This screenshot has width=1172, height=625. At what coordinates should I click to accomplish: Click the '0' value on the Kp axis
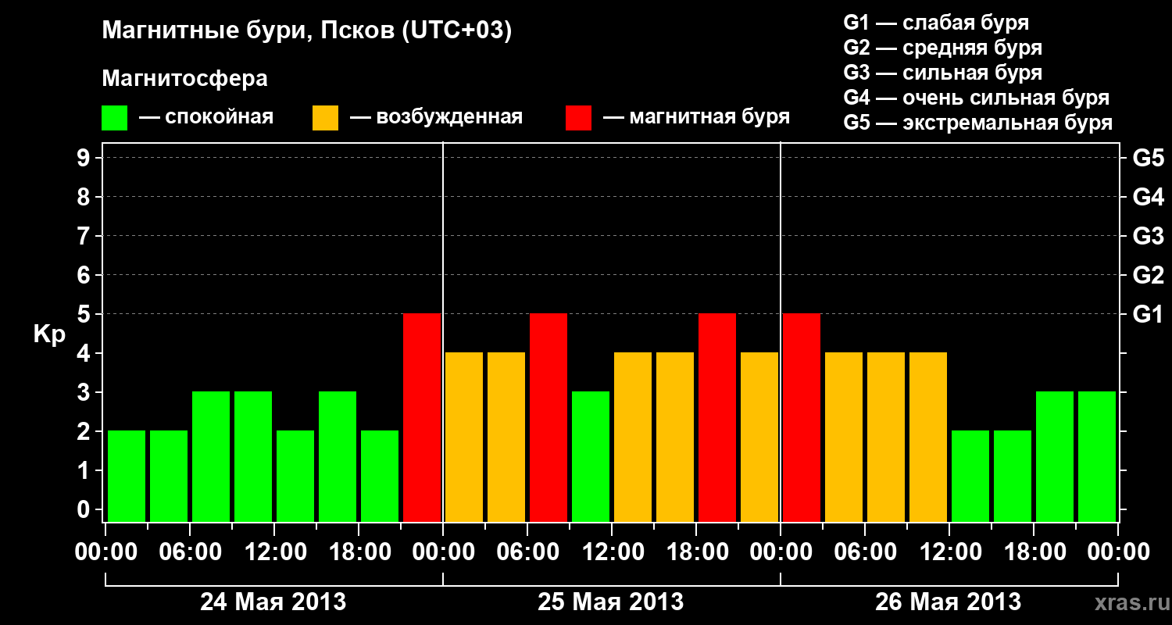(x=85, y=509)
